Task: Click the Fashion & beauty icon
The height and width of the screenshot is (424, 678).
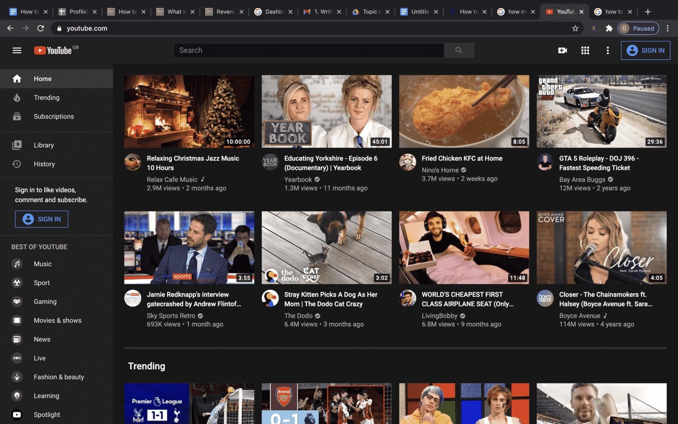Action: 17,377
